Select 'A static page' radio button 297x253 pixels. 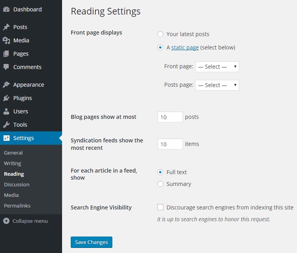pos(160,47)
